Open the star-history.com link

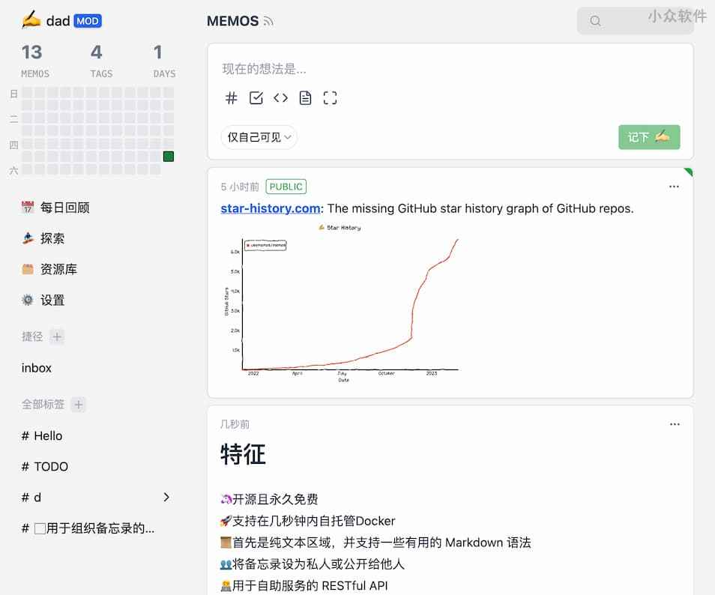[x=271, y=208]
